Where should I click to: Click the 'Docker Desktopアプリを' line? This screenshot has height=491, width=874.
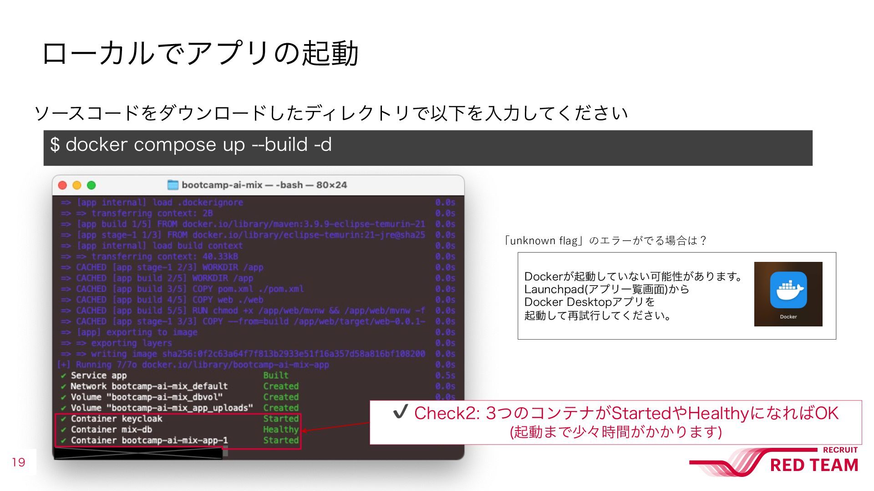(589, 302)
